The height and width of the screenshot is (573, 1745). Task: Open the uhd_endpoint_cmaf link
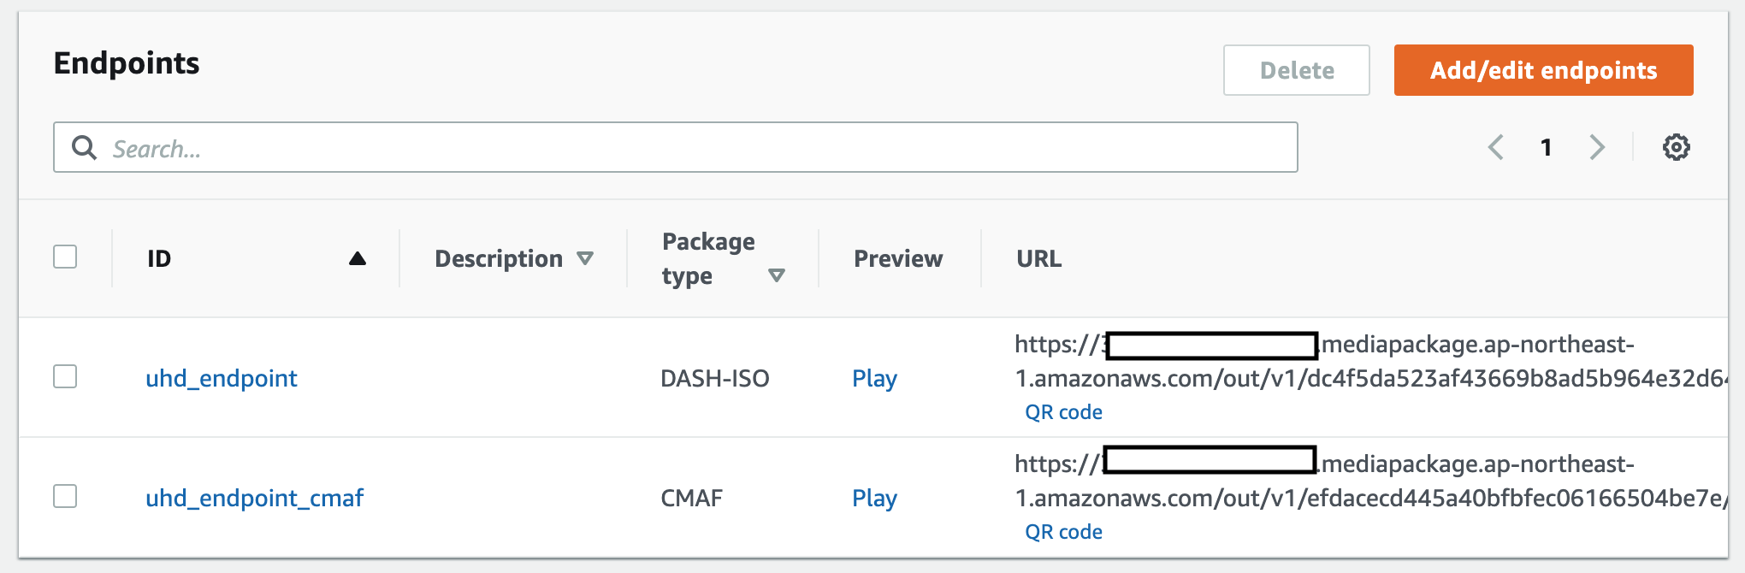[254, 498]
